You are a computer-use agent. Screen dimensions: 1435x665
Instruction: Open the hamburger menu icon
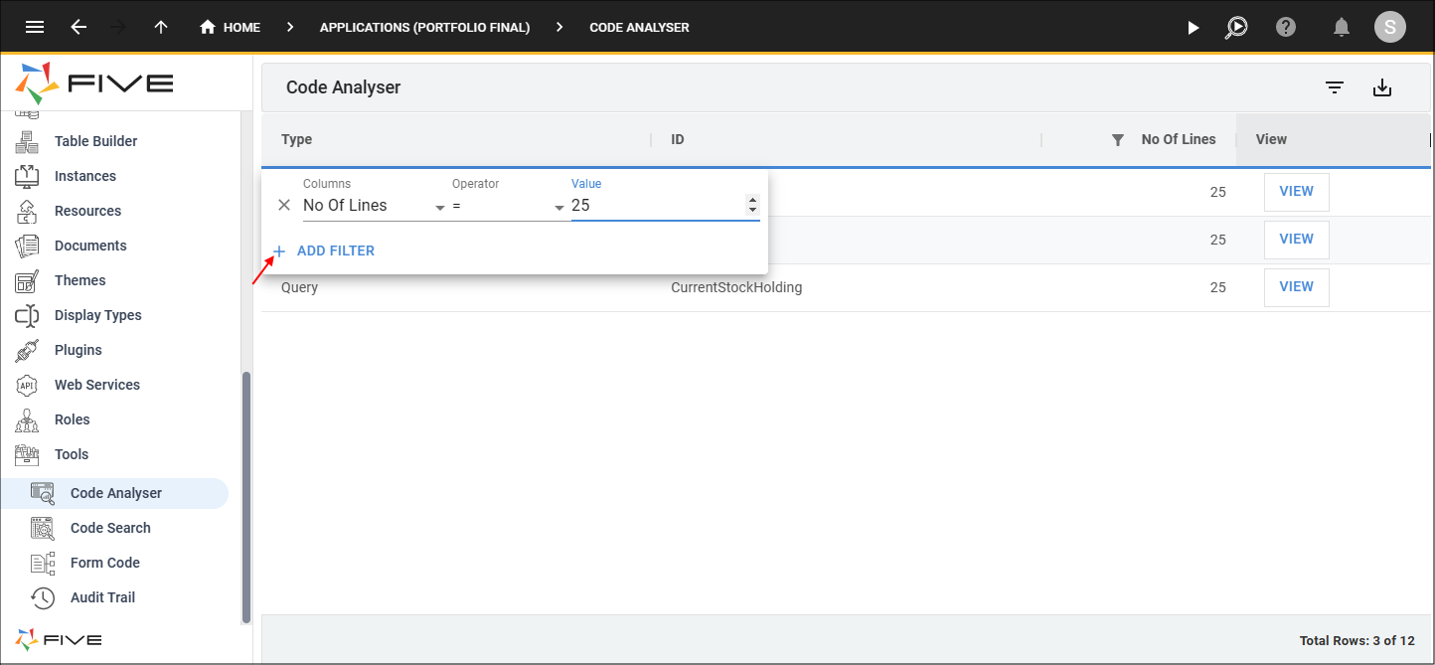(x=35, y=27)
